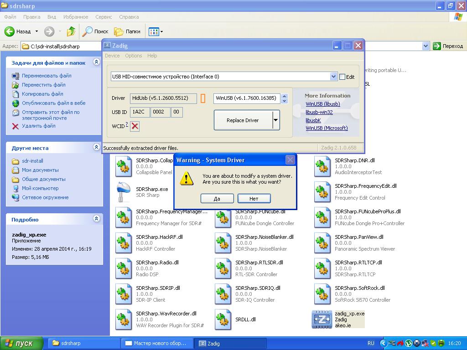
Task: Click the delete file red X icon
Action: click(x=16, y=126)
